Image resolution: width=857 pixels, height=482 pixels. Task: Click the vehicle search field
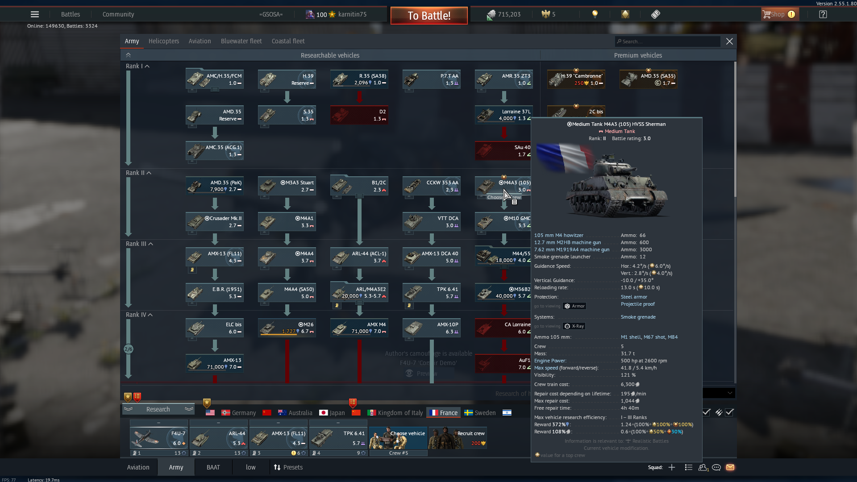[667, 42]
